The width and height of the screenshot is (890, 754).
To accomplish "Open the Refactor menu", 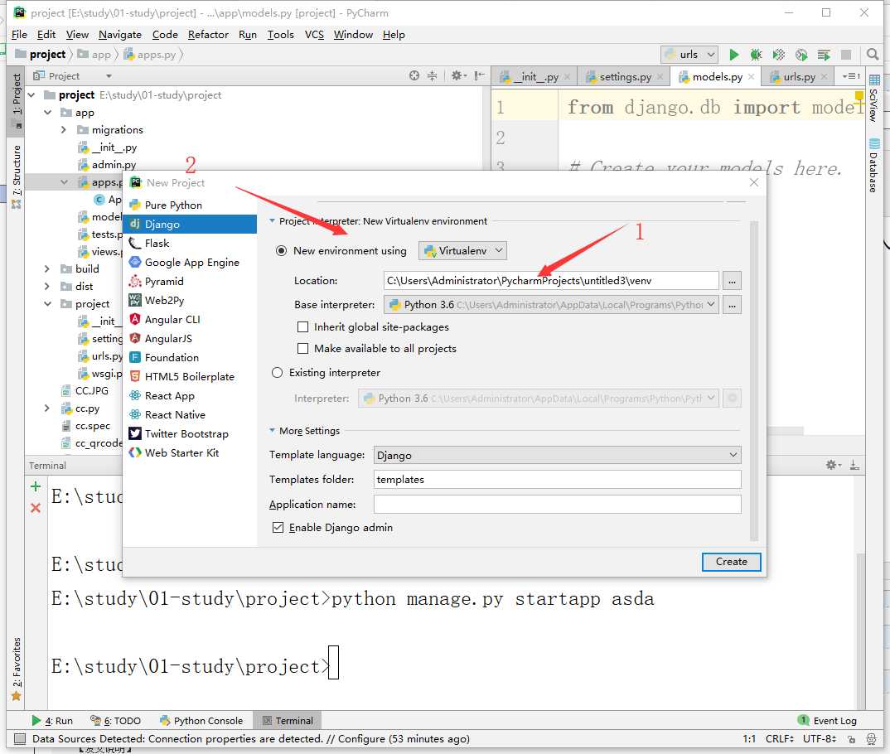I will coord(208,35).
